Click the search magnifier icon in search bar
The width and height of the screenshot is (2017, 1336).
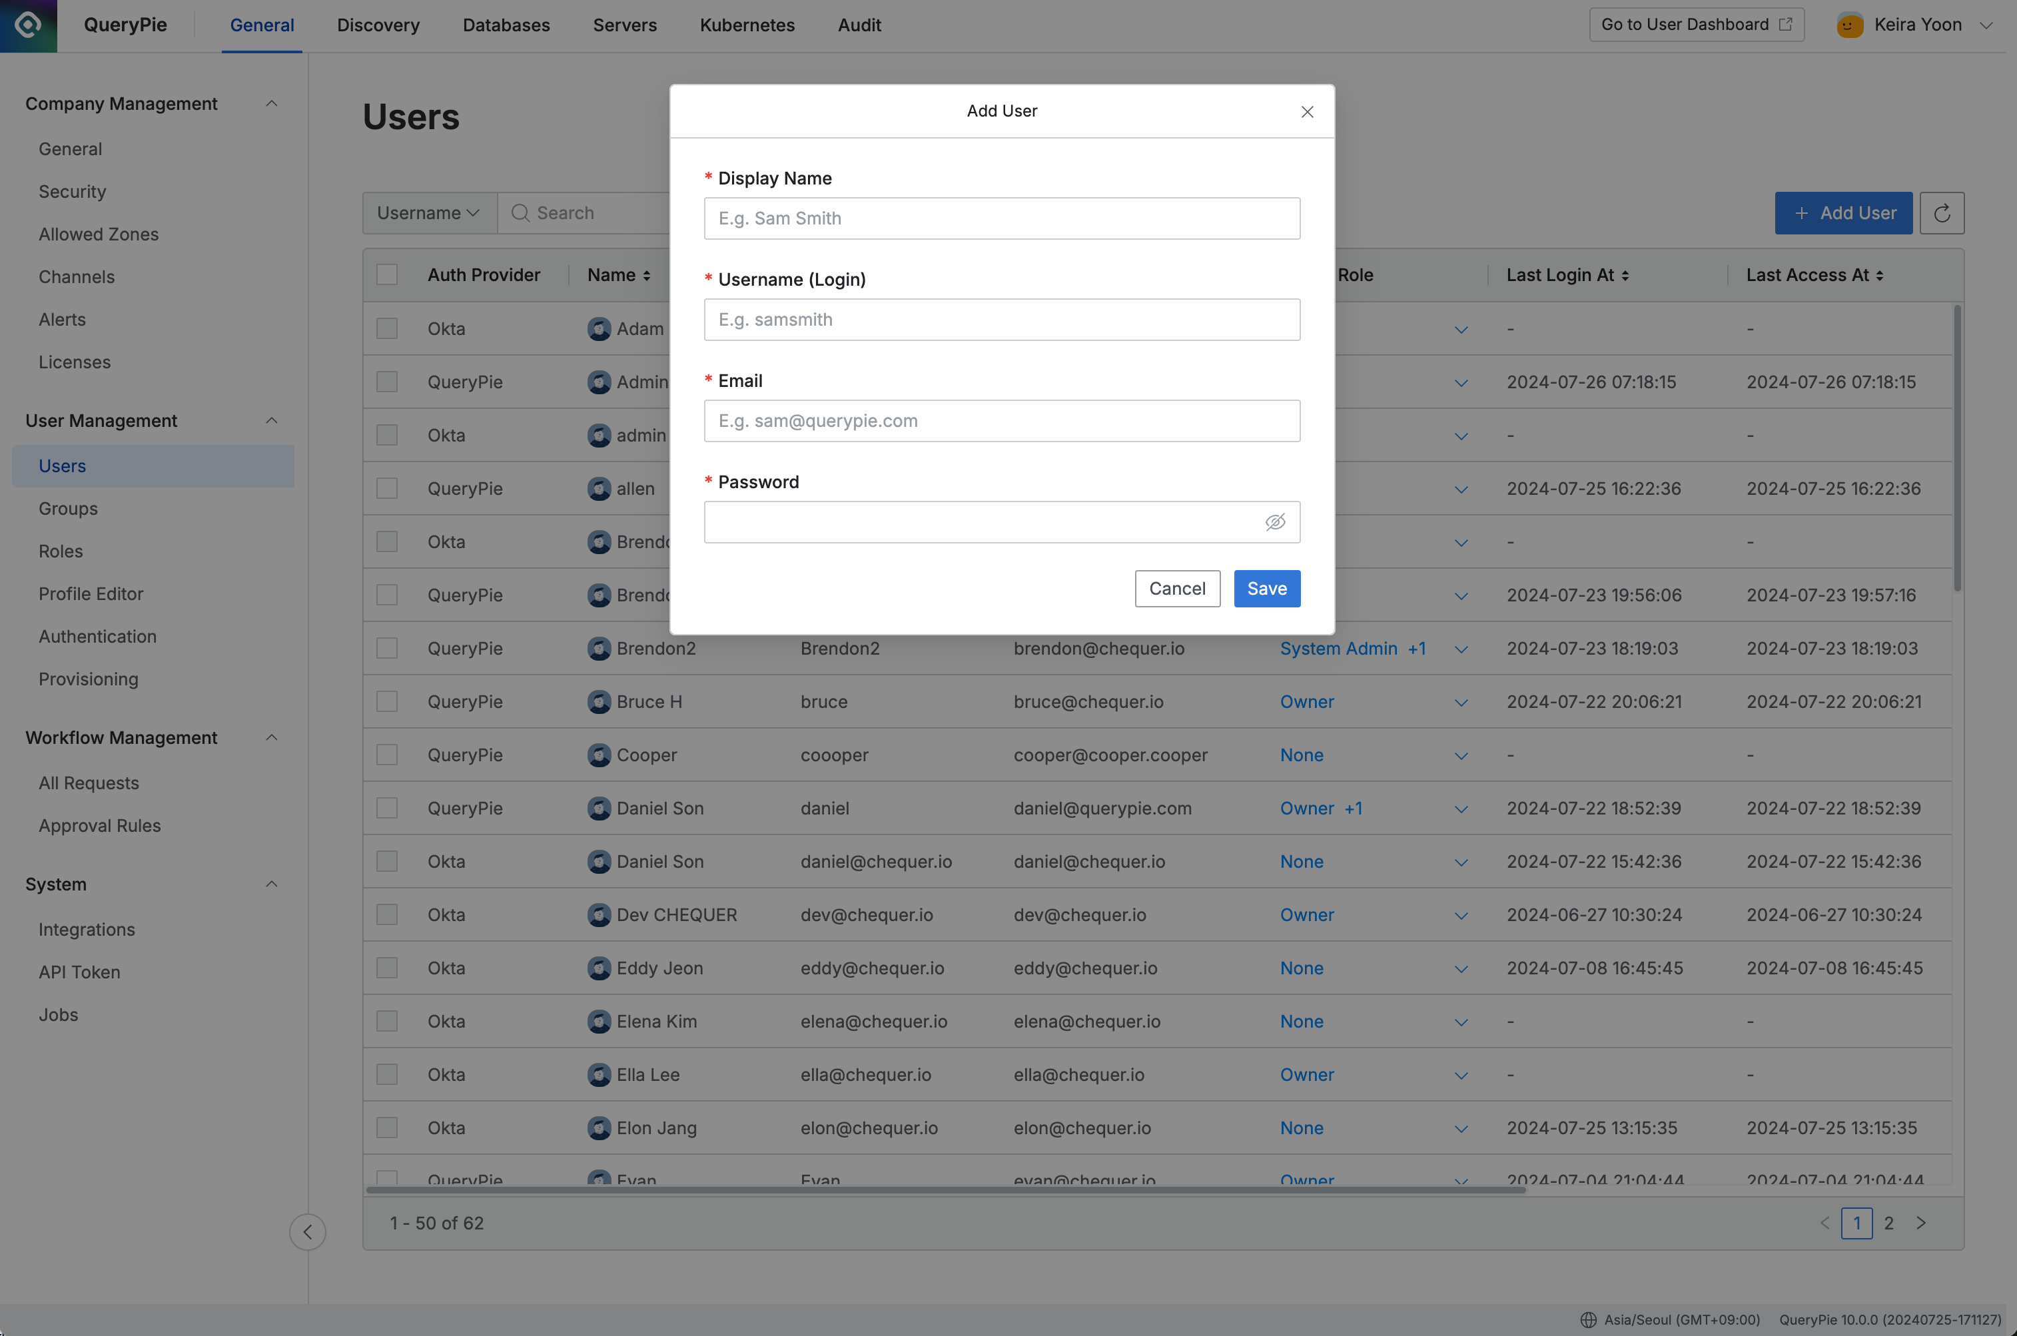(x=519, y=213)
